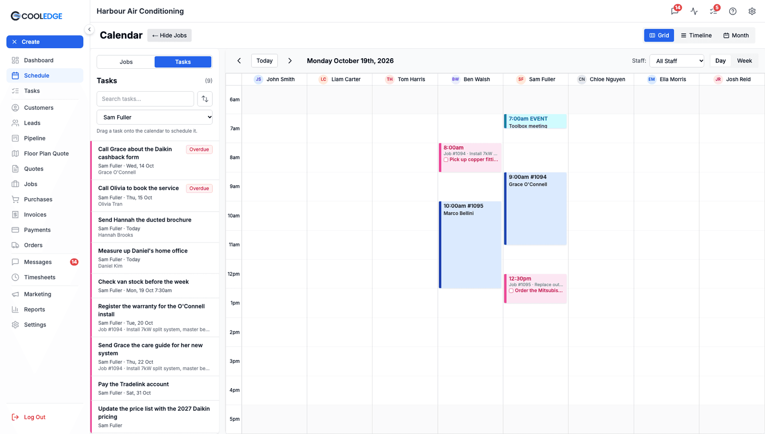
Task: Select the Check van stock before week task
Action: (155, 286)
